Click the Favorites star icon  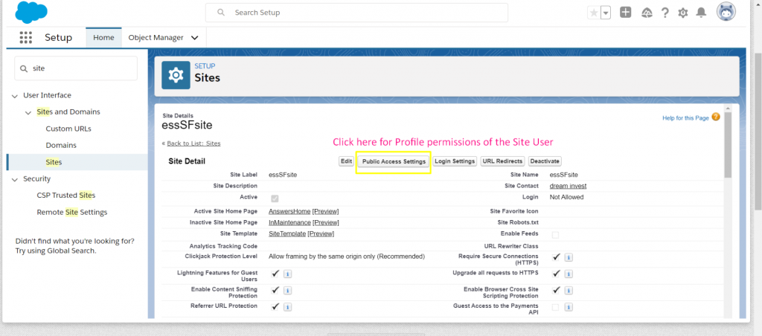pyautogui.click(x=593, y=13)
